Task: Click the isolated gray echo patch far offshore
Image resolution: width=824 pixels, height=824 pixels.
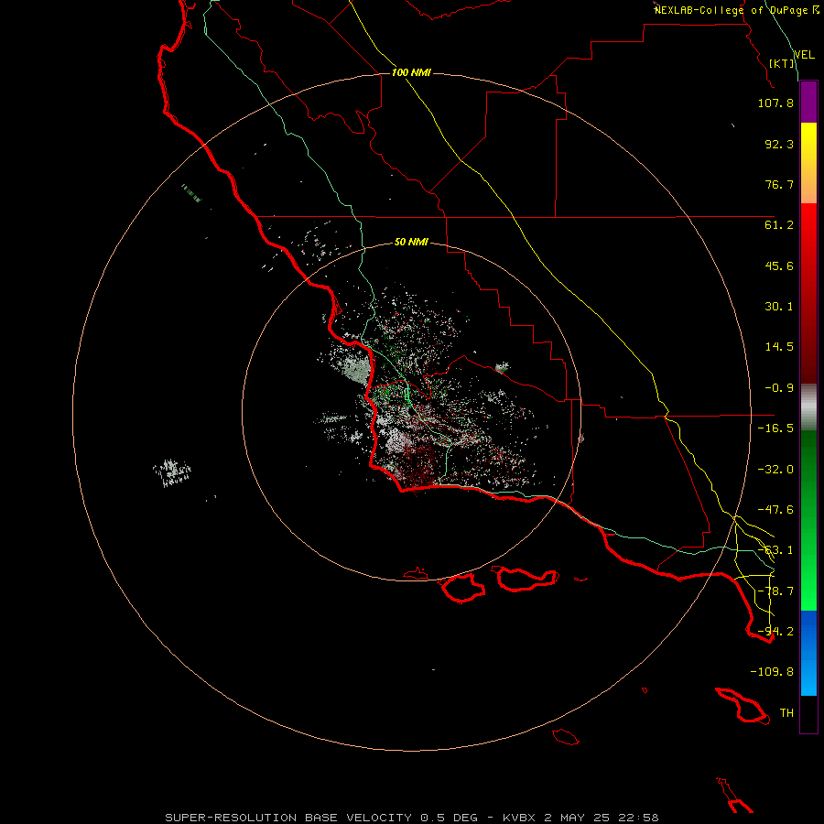Action: click(172, 472)
